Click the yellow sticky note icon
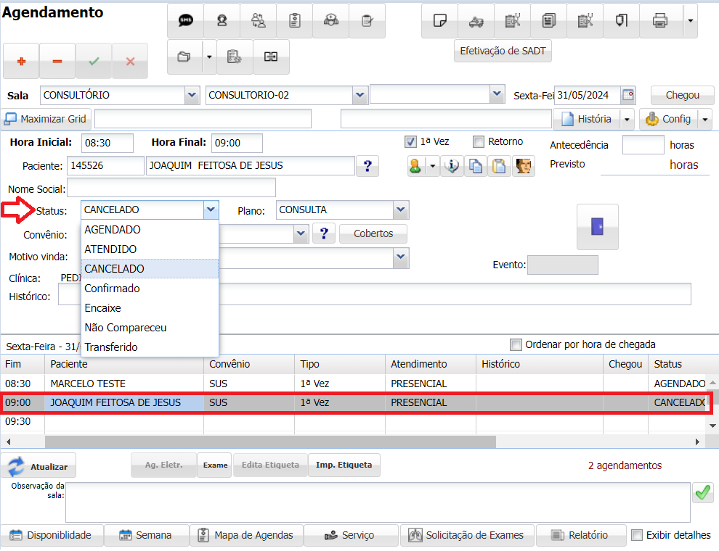The height and width of the screenshot is (551, 719). pyautogui.click(x=439, y=21)
